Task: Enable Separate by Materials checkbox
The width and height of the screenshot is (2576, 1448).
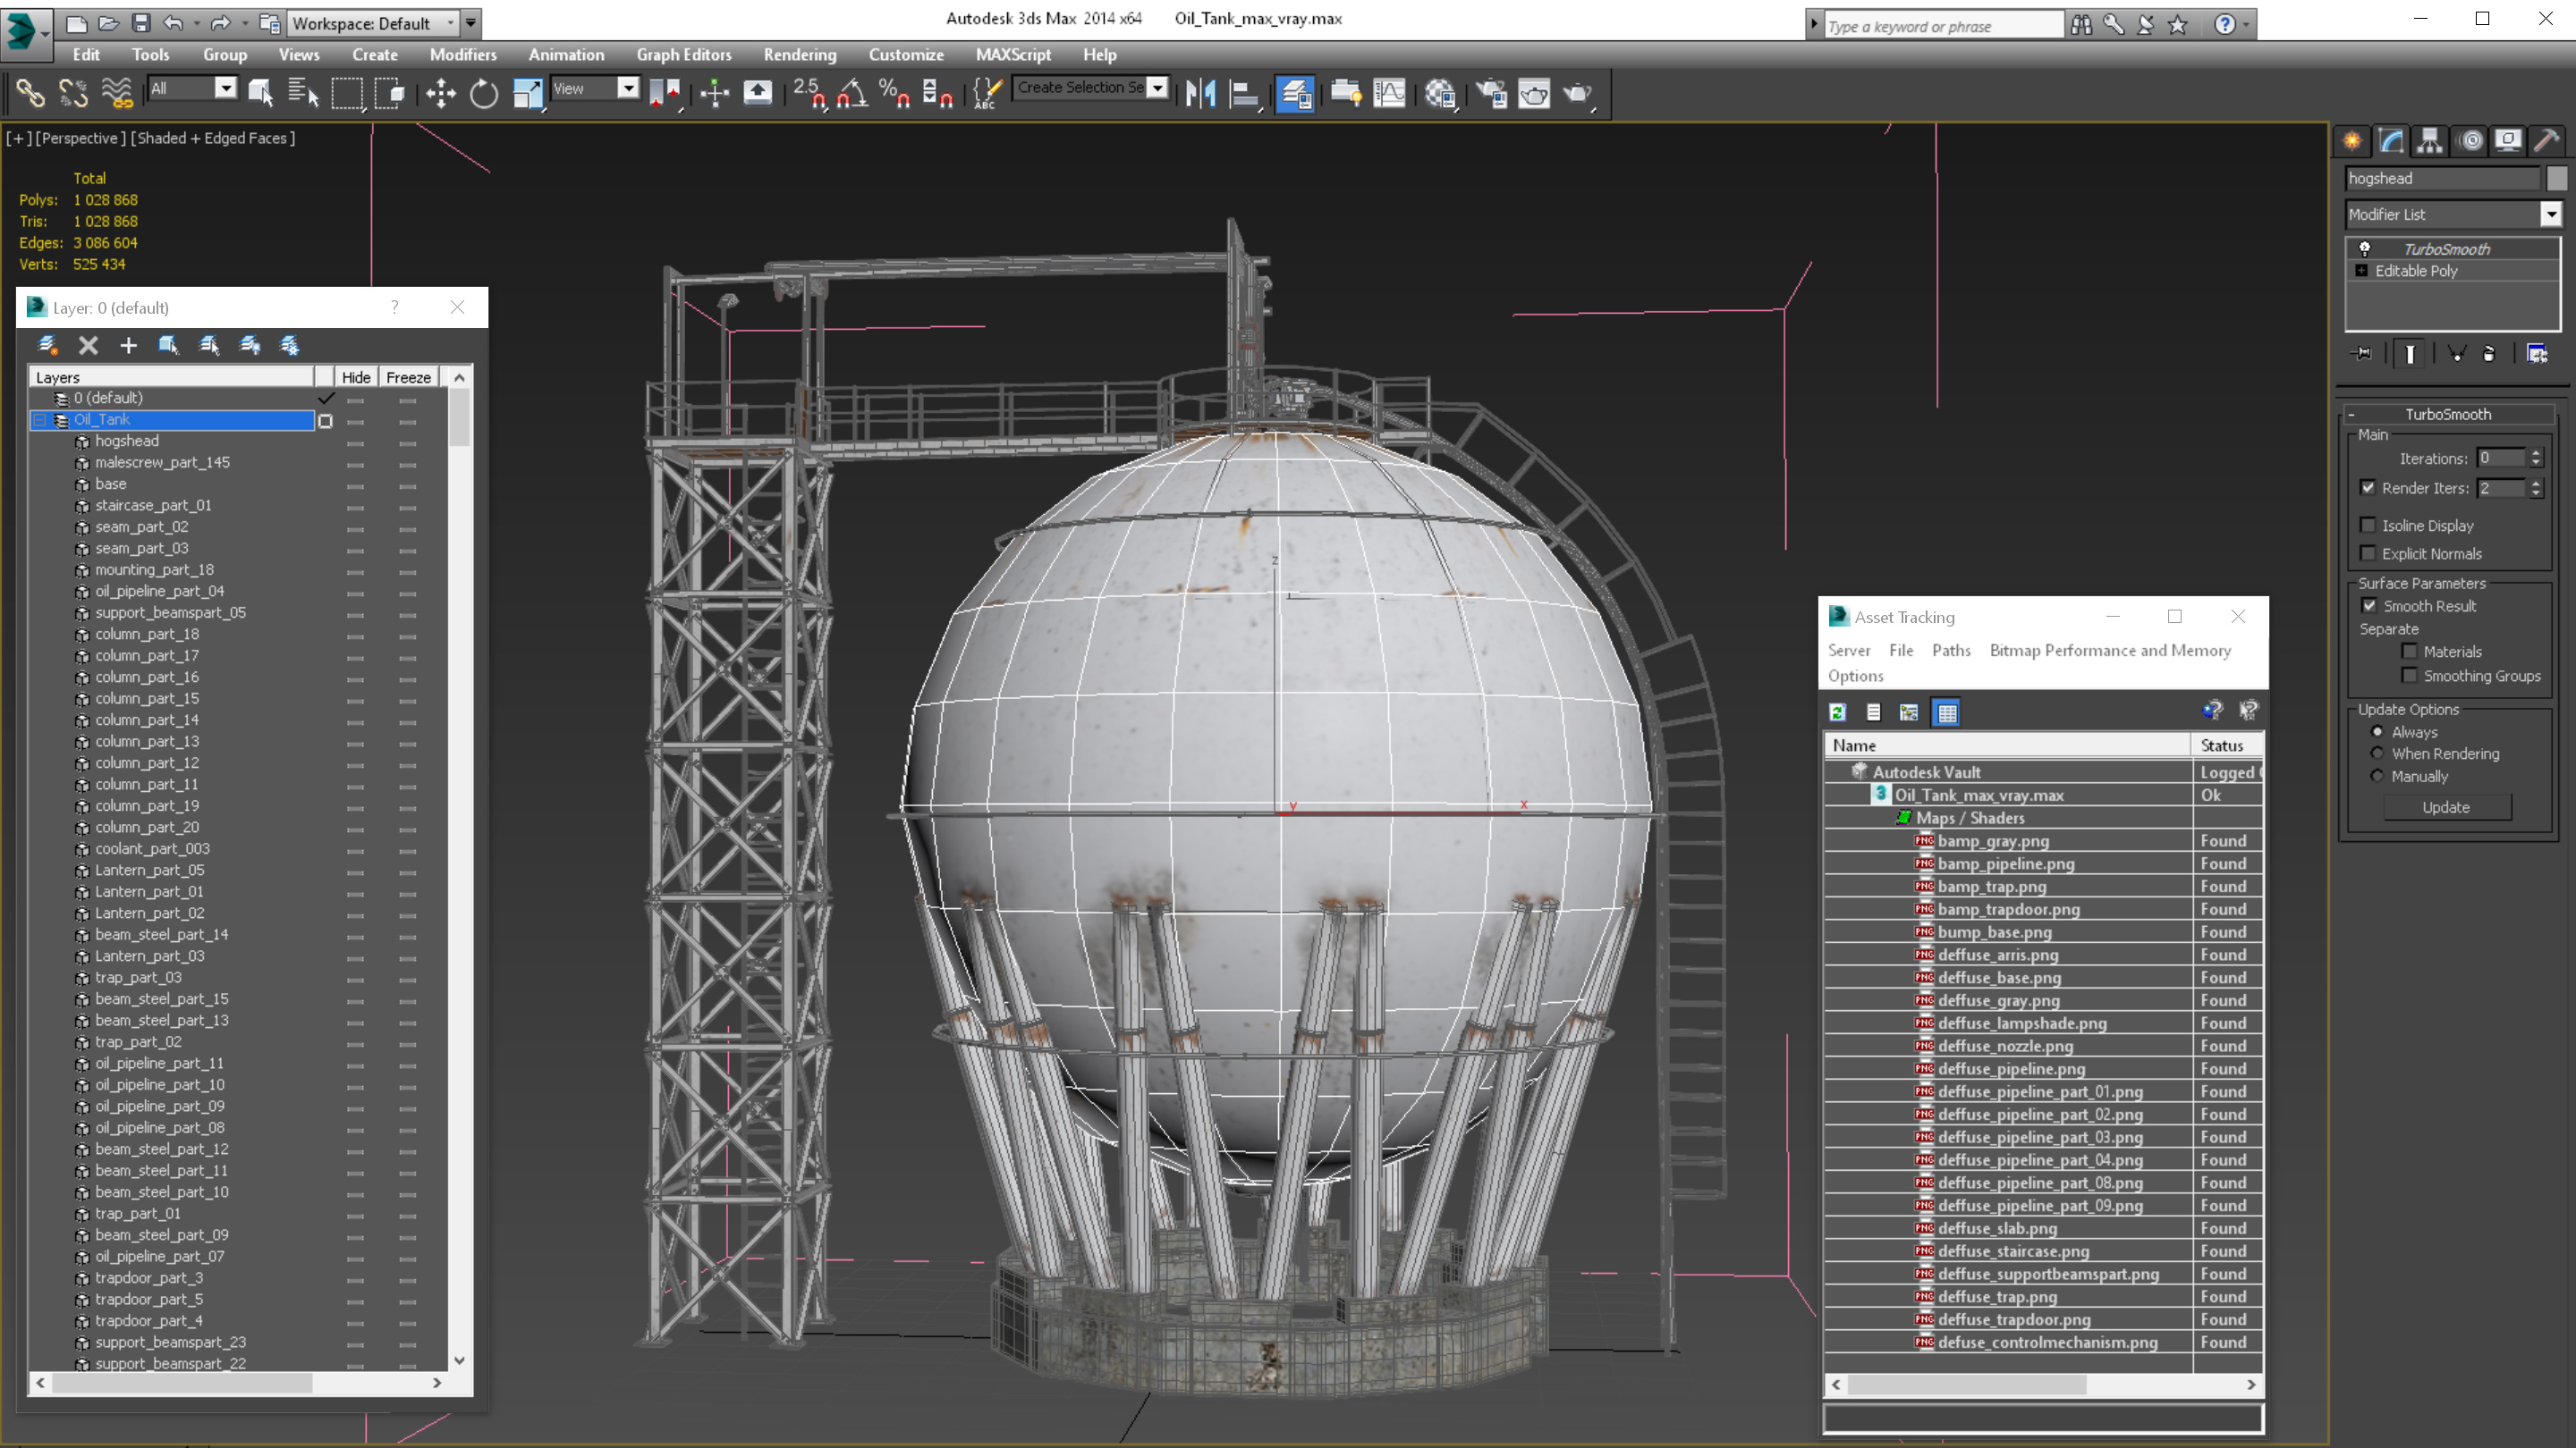Action: [x=2409, y=651]
